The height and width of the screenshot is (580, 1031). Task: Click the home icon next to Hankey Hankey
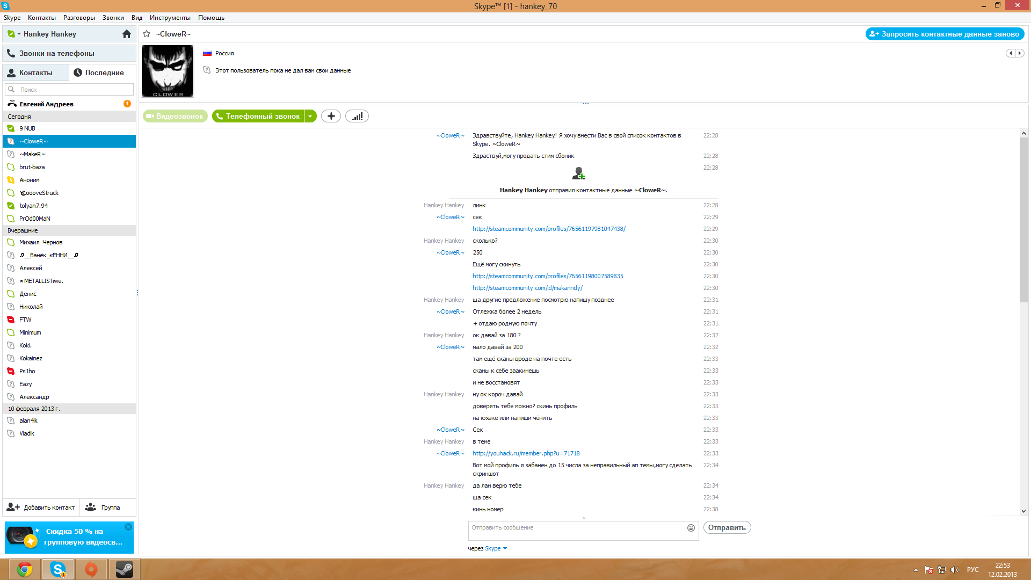127,34
